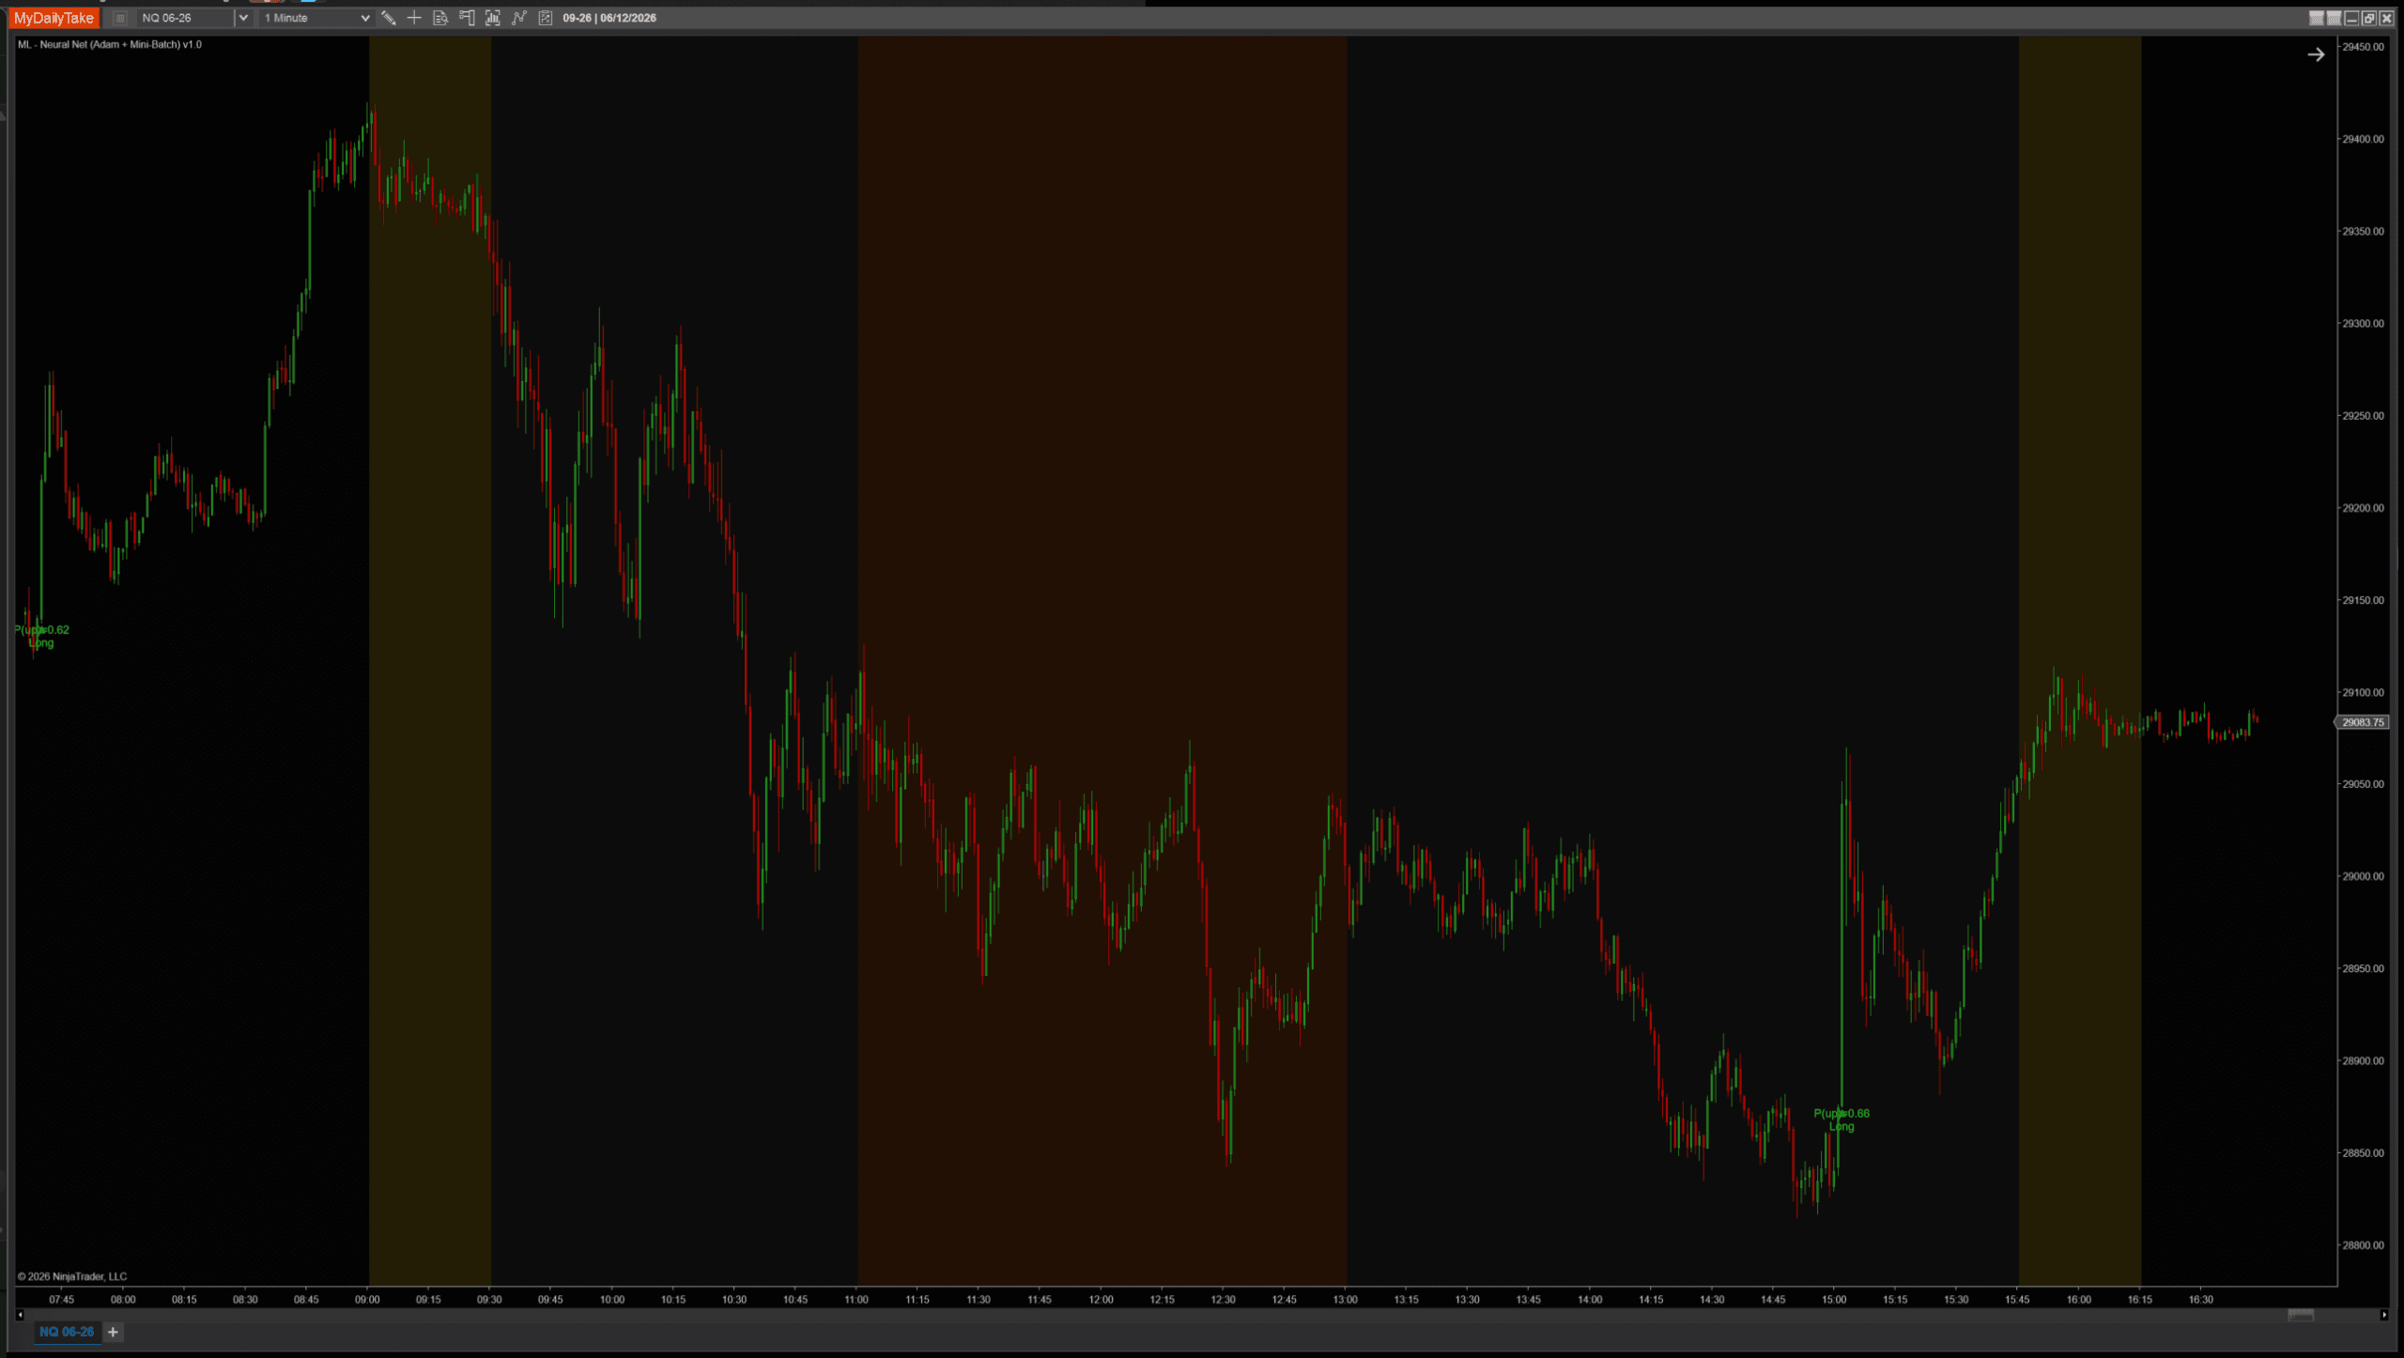Image resolution: width=2404 pixels, height=1358 pixels.
Task: Open the data box icon
Action: [440, 18]
